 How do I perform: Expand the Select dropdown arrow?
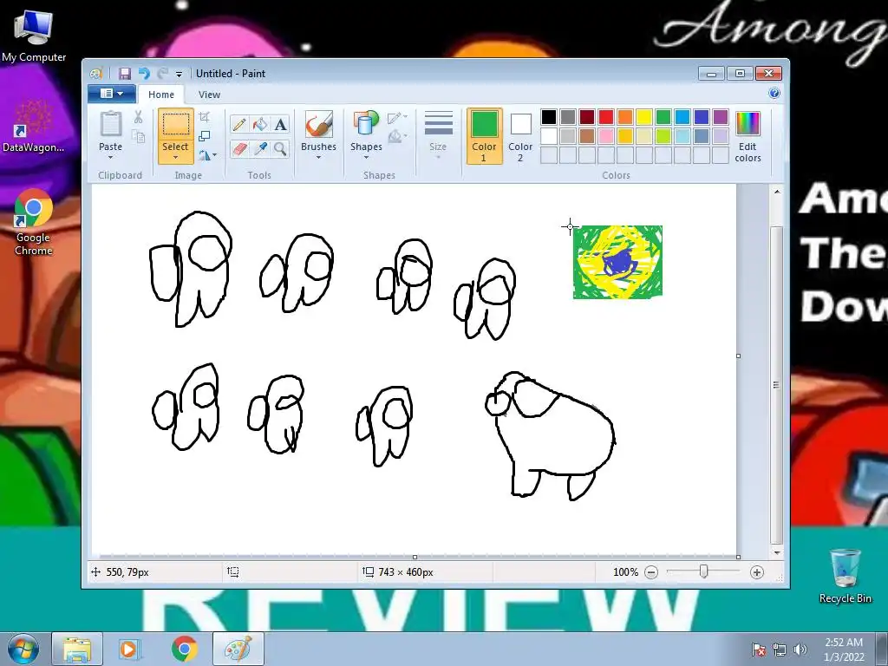175,158
